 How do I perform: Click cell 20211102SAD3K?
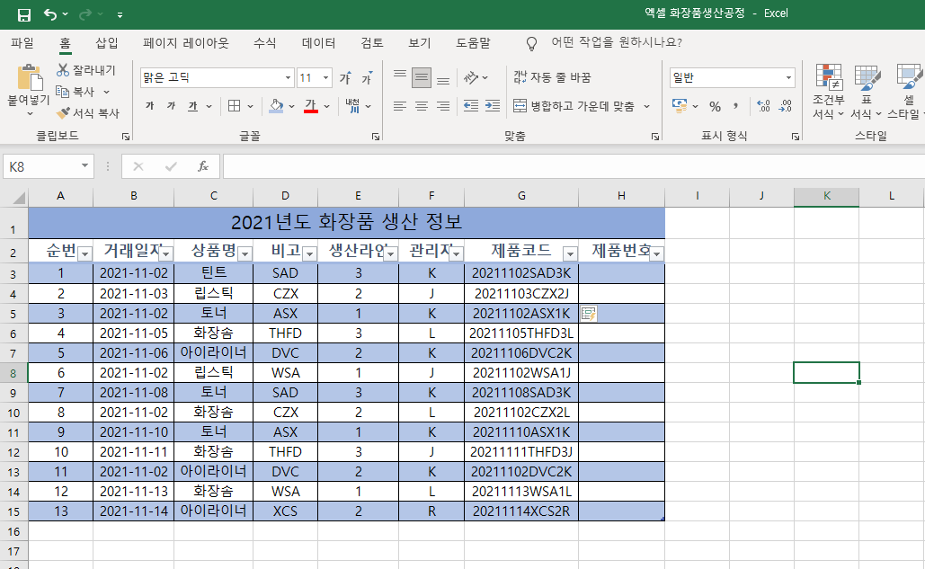pos(521,273)
